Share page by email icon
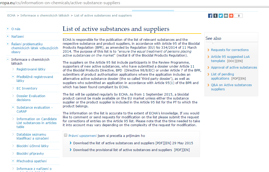 pyautogui.click(x=226, y=16)
